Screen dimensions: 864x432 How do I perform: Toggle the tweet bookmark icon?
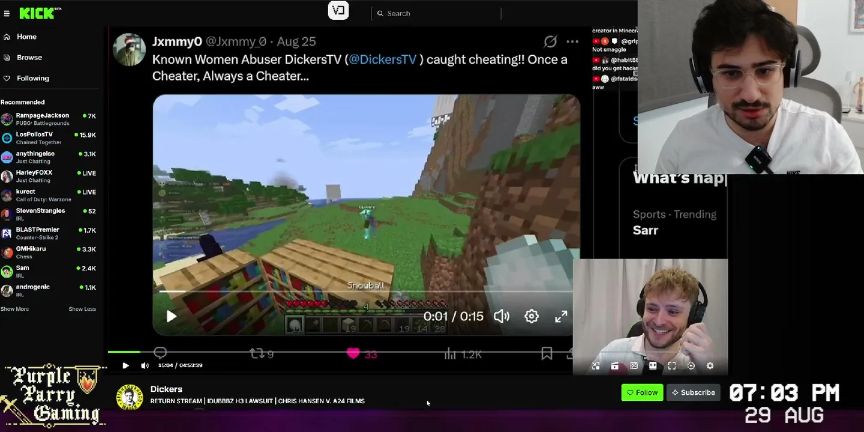point(547,354)
